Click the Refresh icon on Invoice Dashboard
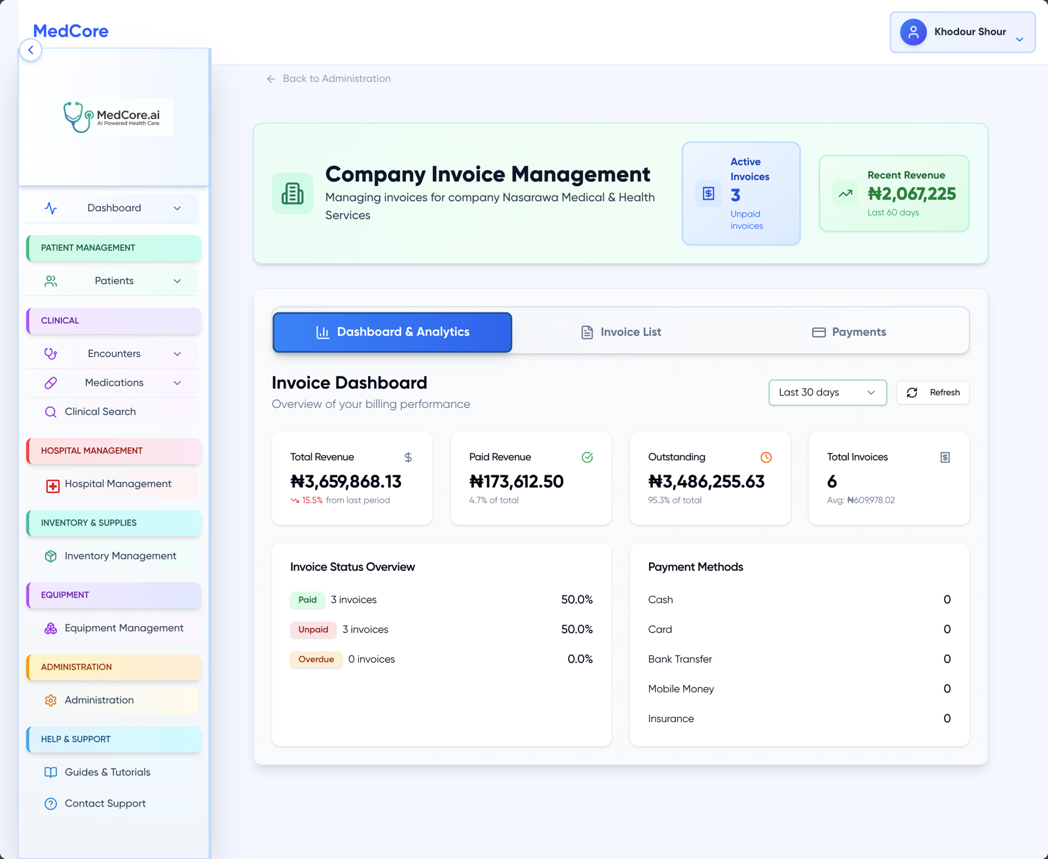Screen dimensions: 1048x859 [x=912, y=392]
